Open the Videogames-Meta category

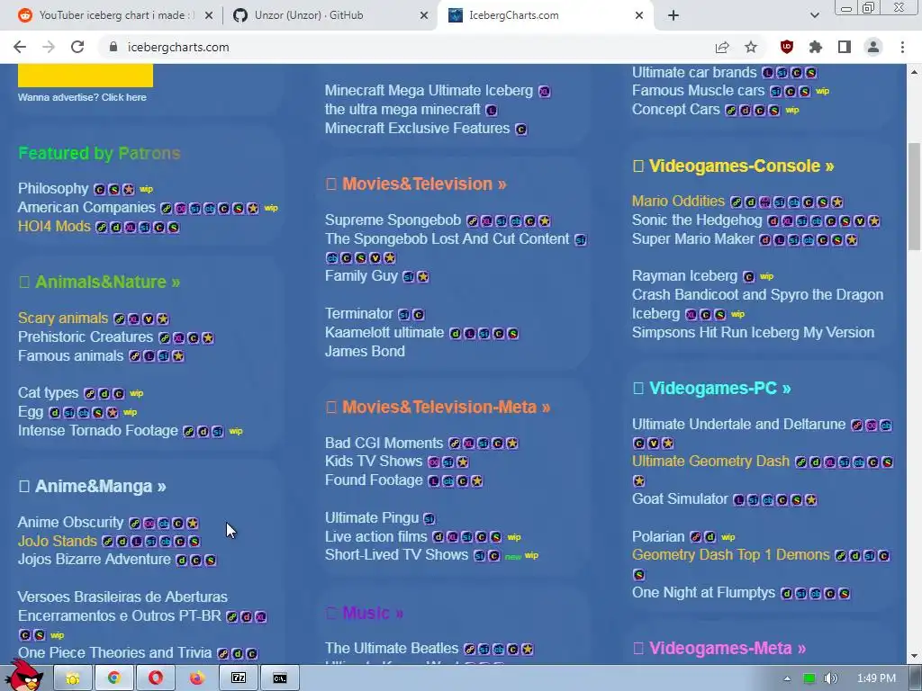(719, 648)
